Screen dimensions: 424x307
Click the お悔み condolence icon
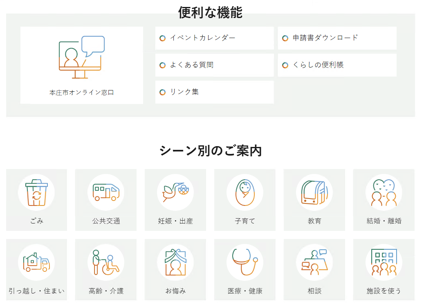[175, 262]
